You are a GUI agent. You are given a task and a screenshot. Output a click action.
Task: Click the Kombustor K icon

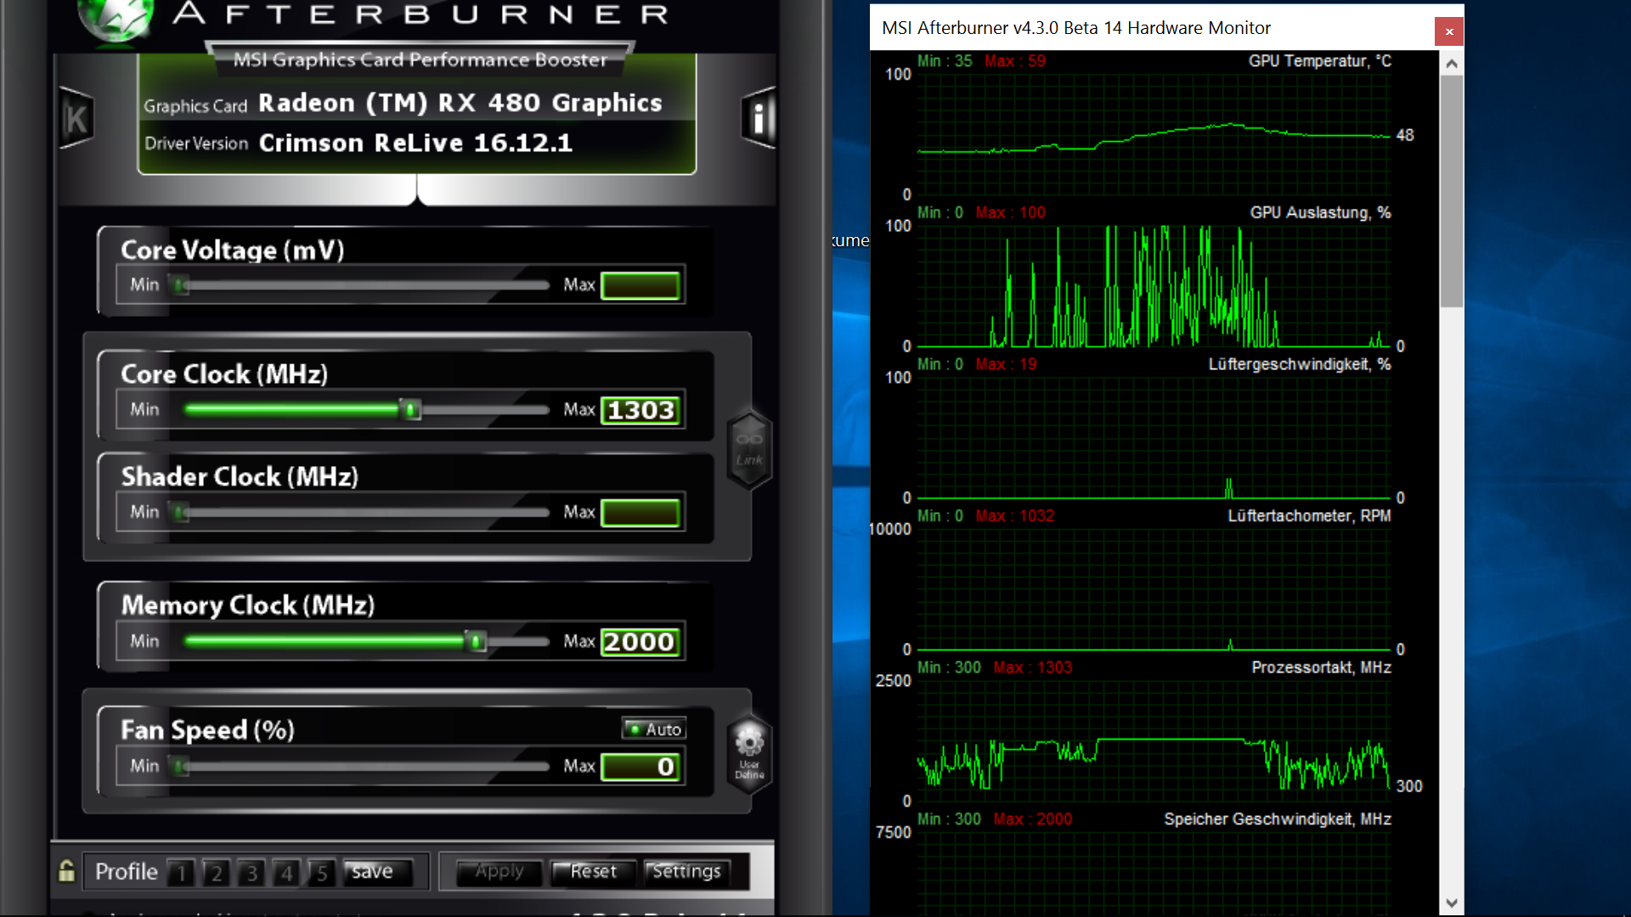coord(76,119)
